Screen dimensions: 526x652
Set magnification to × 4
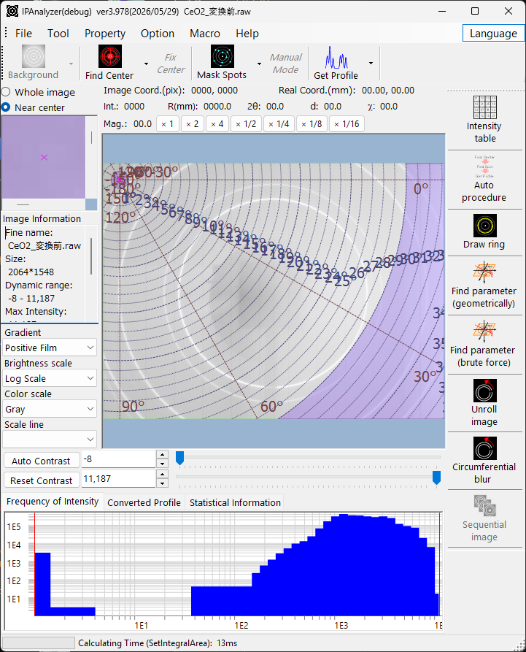[217, 124]
